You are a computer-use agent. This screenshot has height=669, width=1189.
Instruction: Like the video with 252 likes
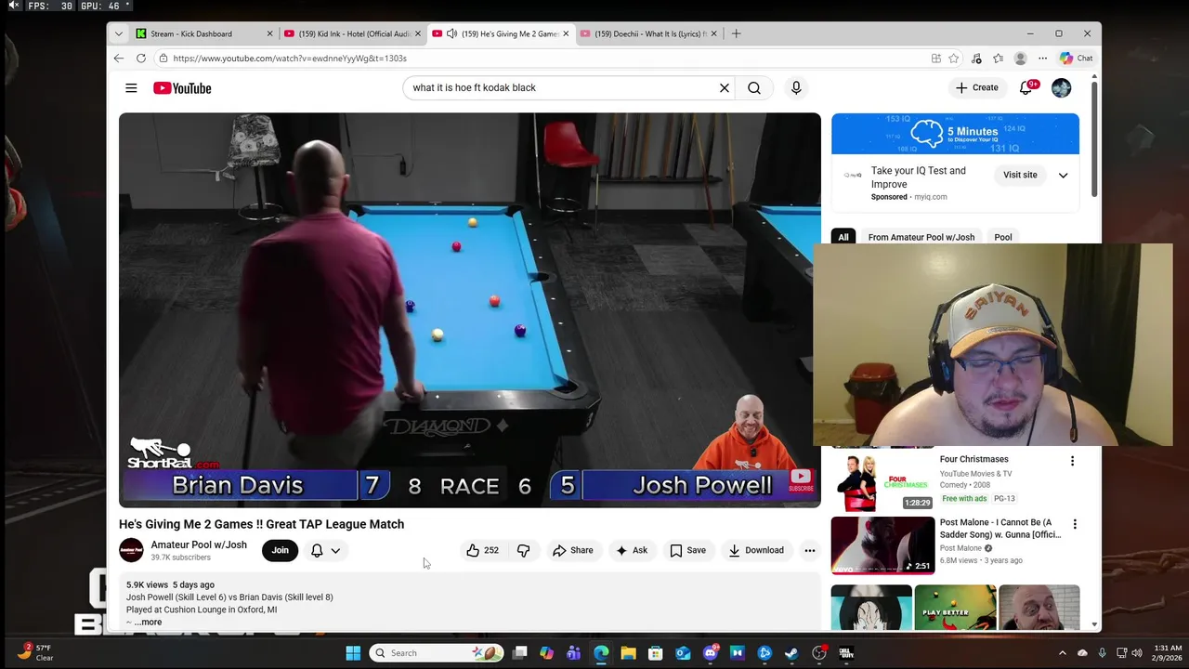[x=483, y=550]
